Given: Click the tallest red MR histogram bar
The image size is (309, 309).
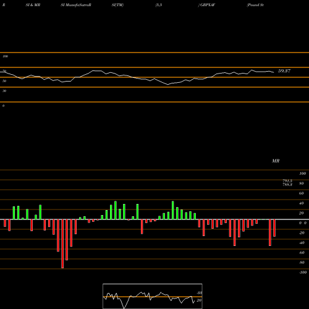Looking at the screenshot, I should pyautogui.click(x=62, y=243).
